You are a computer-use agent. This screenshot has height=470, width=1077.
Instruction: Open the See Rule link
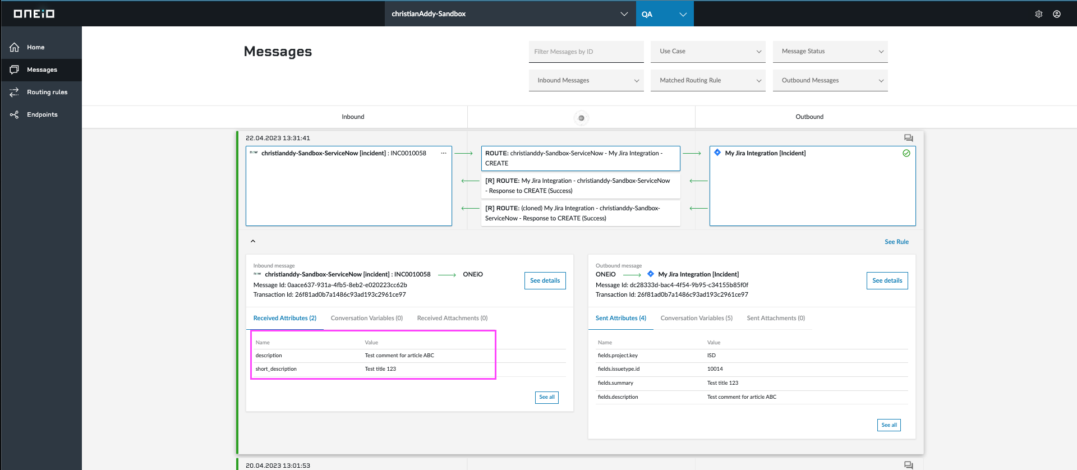pos(896,242)
